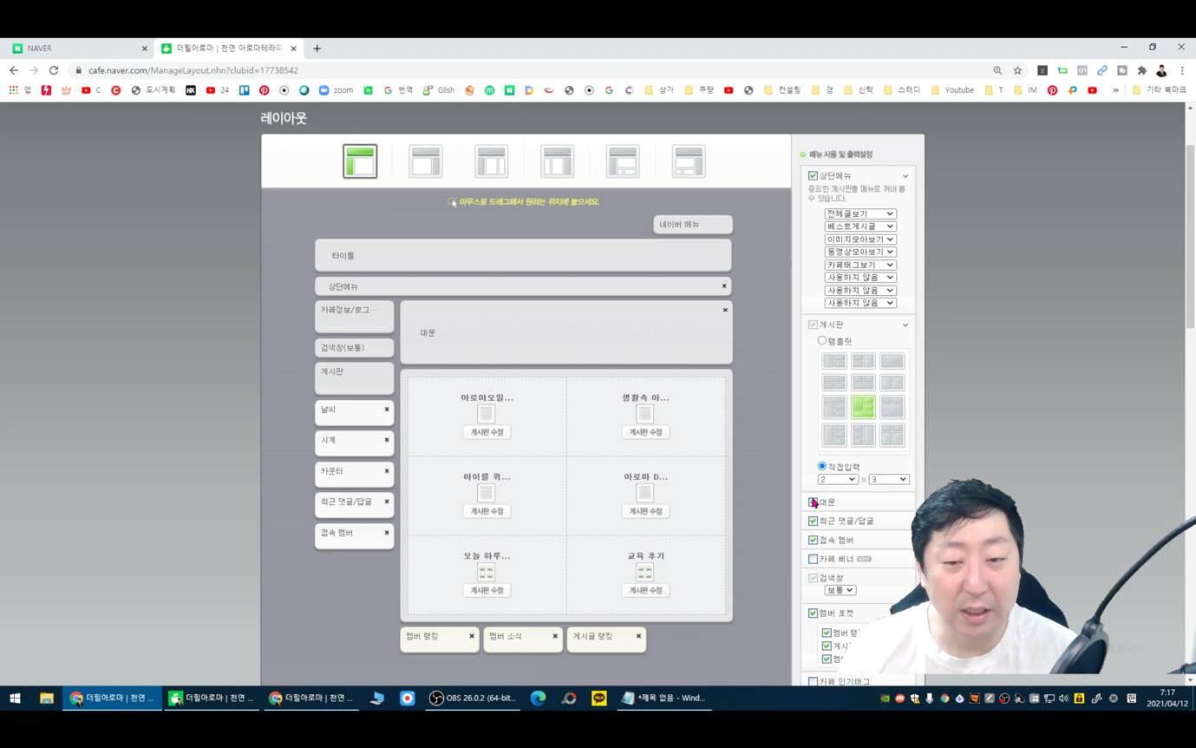Reload the page
This screenshot has height=748, width=1196.
(54, 70)
